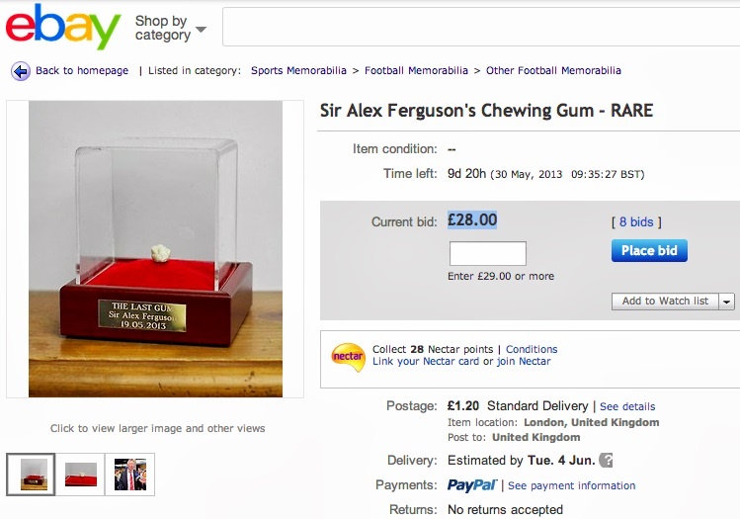Viewport: 740px width, 519px height.
Task: Click the eBay search box
Action: click(481, 27)
